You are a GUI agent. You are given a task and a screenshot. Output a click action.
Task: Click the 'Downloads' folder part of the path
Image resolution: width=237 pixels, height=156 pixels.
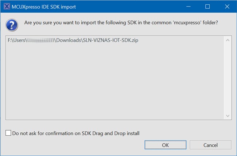pos(68,40)
